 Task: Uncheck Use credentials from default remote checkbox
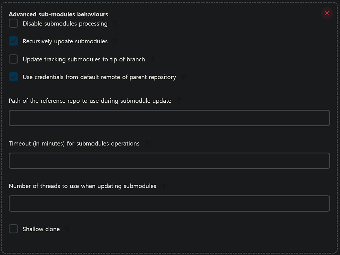(x=13, y=77)
